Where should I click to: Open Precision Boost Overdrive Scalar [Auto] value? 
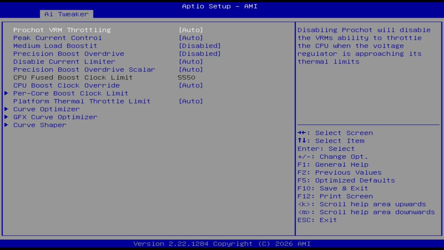point(191,69)
